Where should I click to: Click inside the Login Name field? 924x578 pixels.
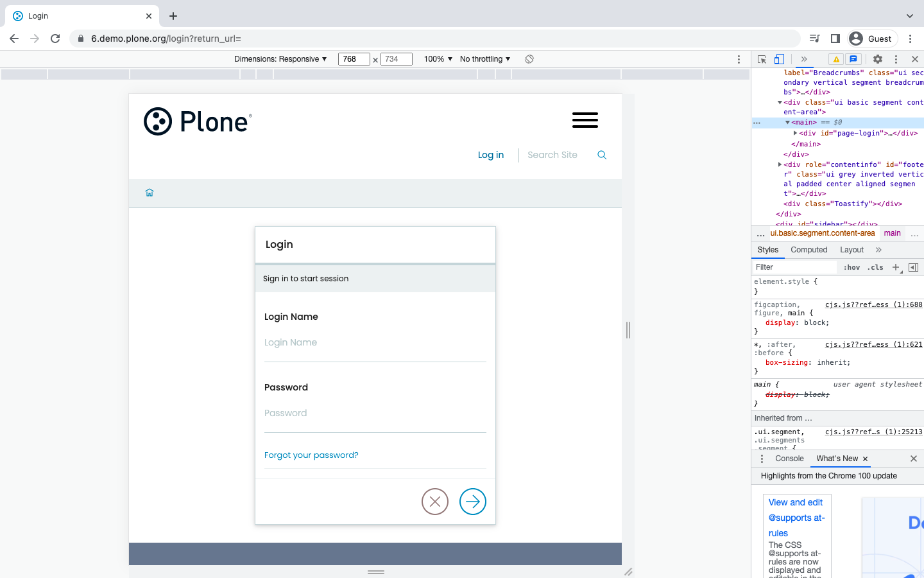coord(375,342)
